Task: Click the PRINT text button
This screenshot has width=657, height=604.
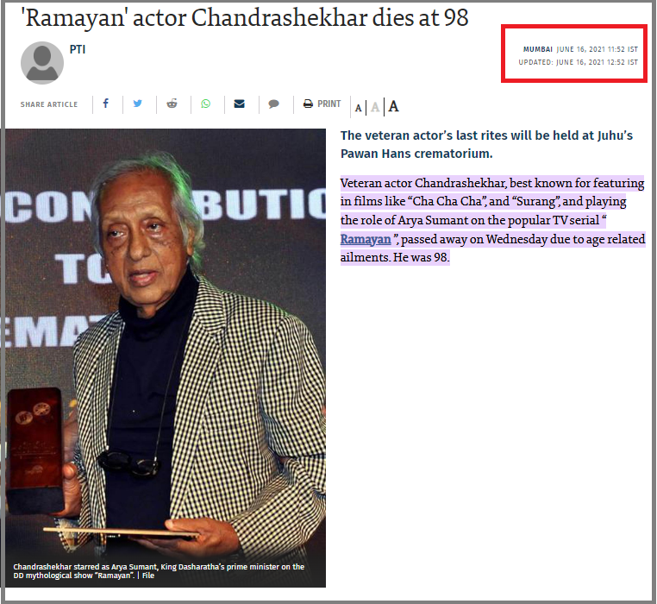Action: 328,104
